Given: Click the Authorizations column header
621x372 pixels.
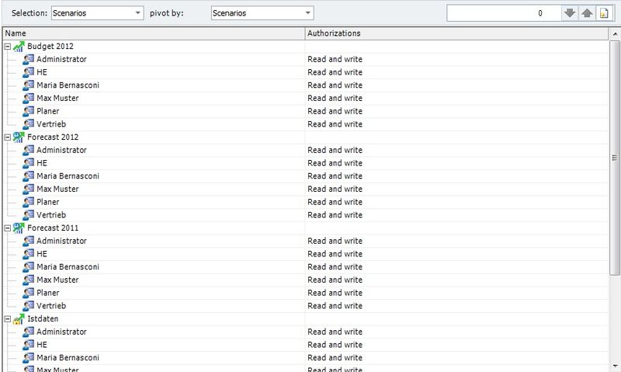Looking at the screenshot, I should (x=456, y=33).
